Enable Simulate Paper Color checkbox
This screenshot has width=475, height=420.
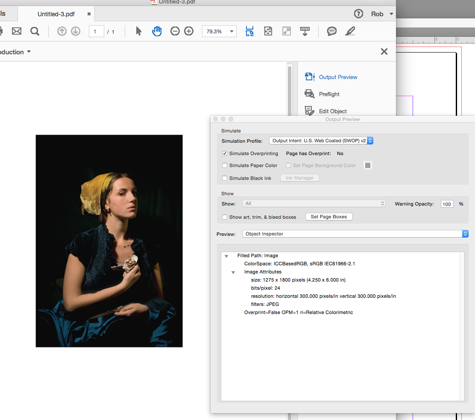(x=225, y=165)
